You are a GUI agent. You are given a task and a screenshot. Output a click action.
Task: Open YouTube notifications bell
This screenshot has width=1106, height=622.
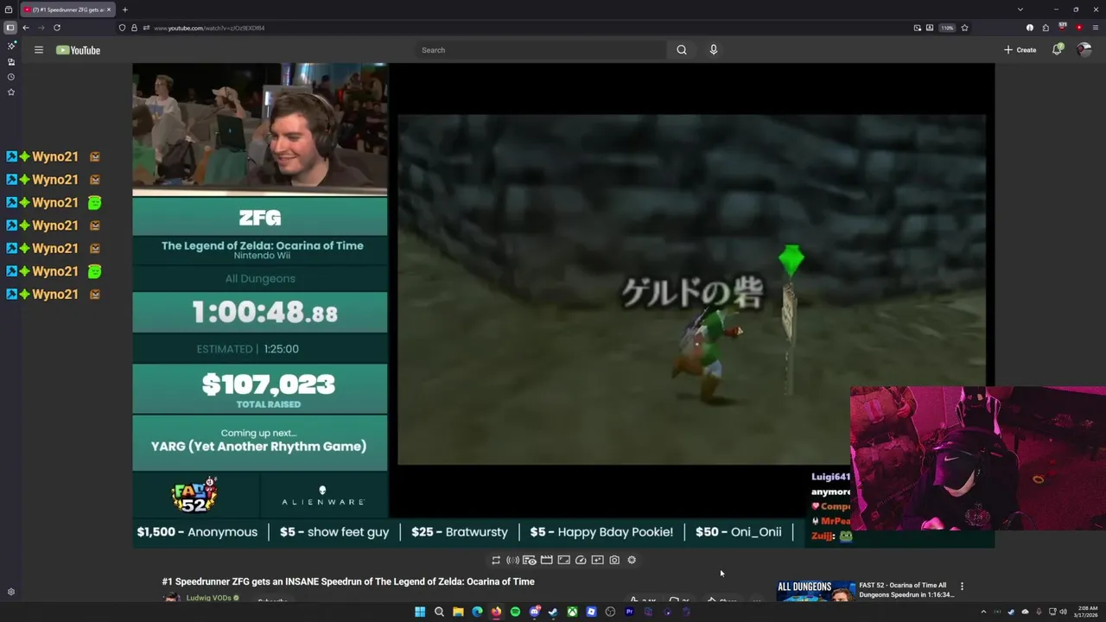[x=1057, y=50]
